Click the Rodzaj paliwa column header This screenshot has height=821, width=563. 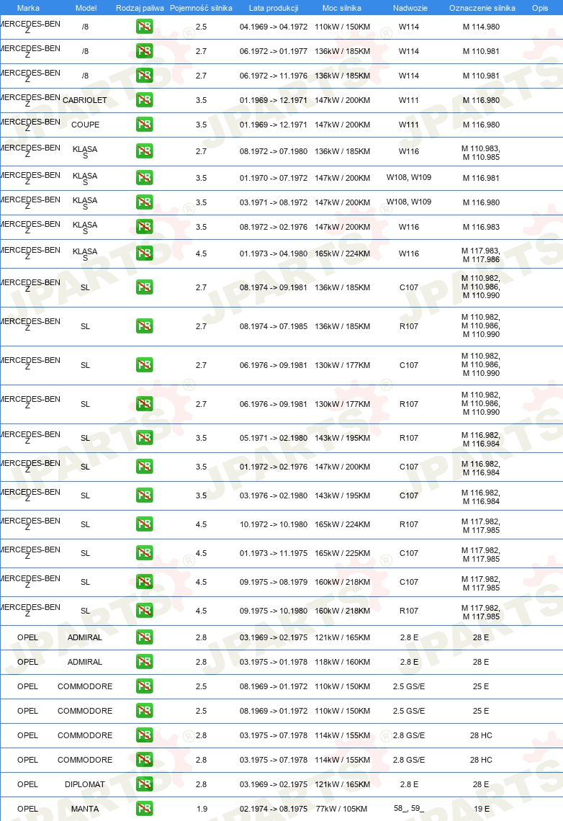140,8
